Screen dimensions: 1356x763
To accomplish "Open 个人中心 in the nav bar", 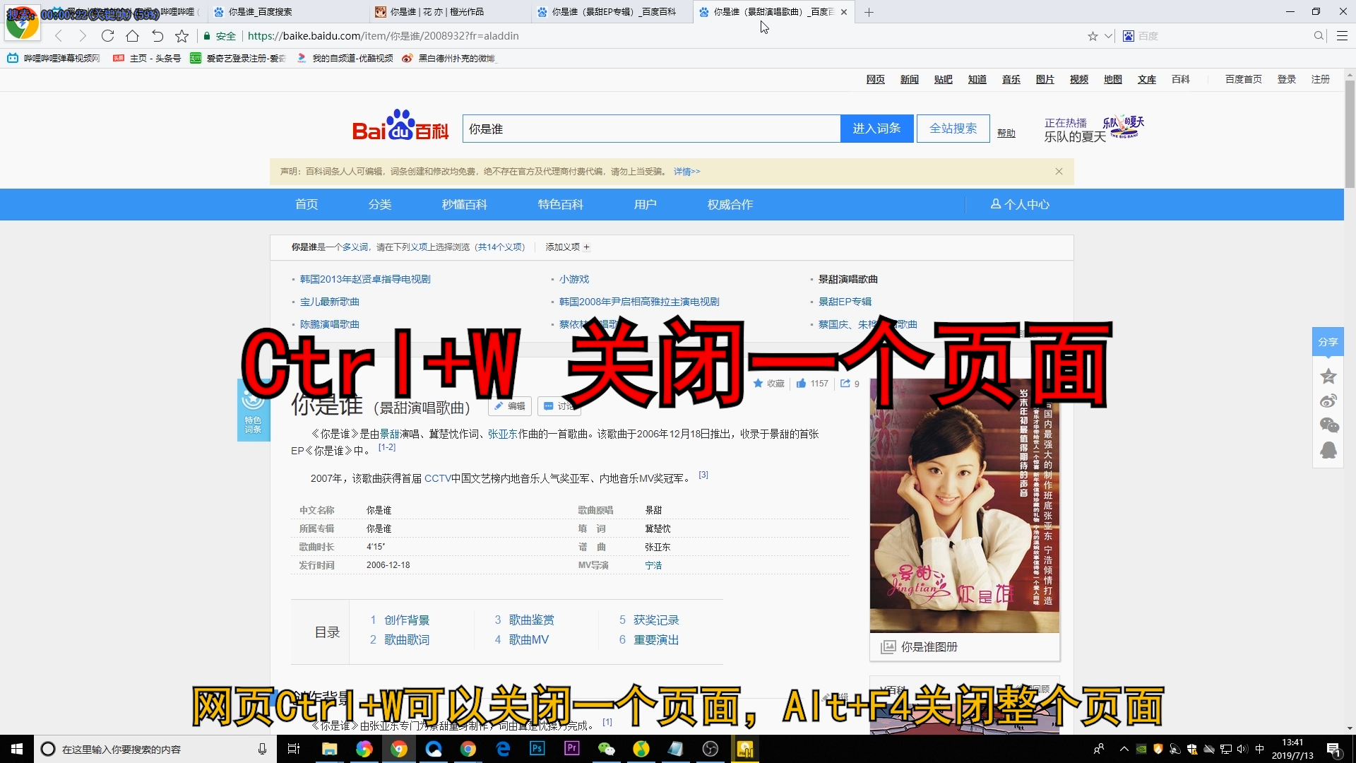I will [1020, 204].
